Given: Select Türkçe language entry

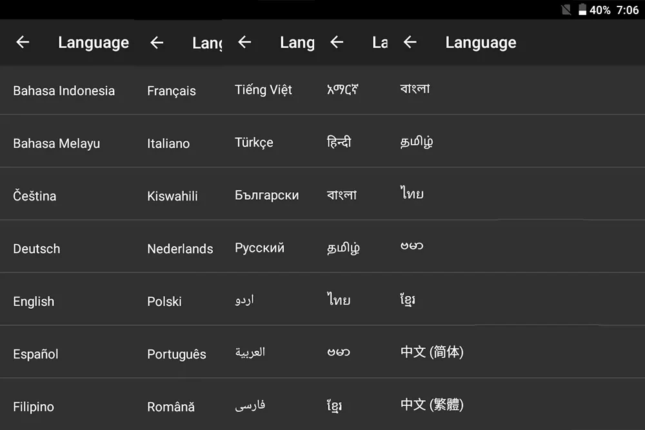Looking at the screenshot, I should point(253,142).
